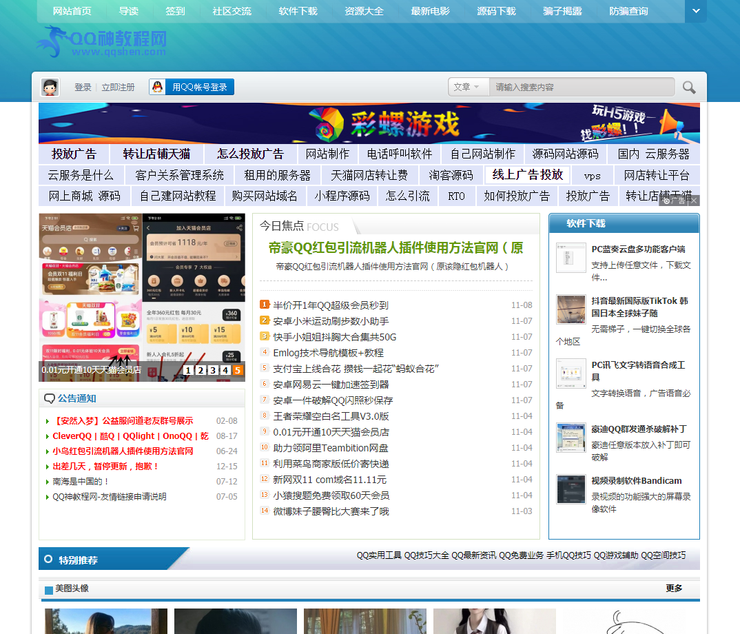
Task: Click the 视频录制软件Bandicam thumbnail icon
Action: click(x=571, y=489)
